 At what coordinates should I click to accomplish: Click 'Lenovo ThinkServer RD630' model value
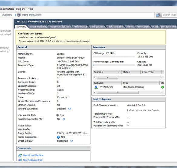pyautogui.click(x=71, y=58)
